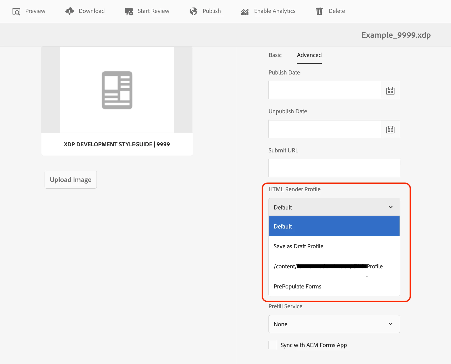
Task: Click the Start Review chat icon
Action: click(x=129, y=11)
